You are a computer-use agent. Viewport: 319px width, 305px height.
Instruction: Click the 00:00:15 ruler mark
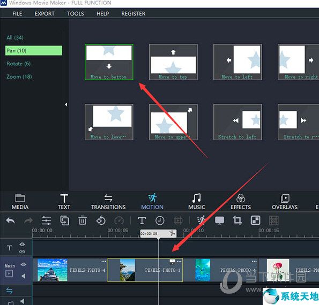point(269,231)
